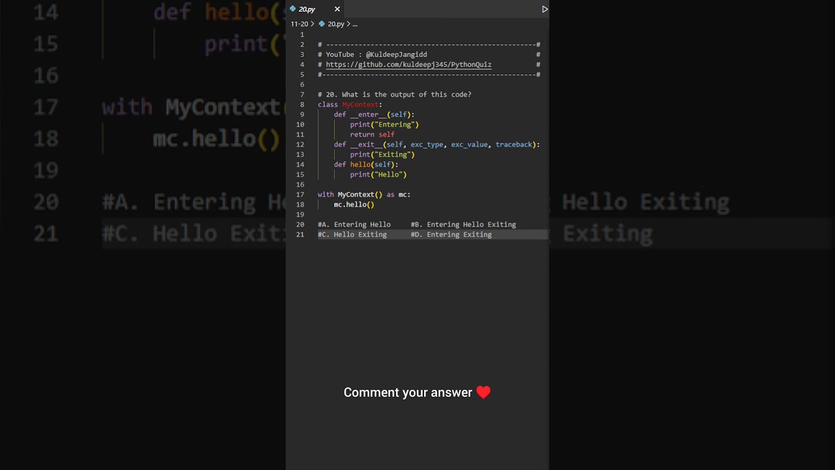This screenshot has width=835, height=470.
Task: Click the print("Hello") statement
Action: pyautogui.click(x=378, y=174)
